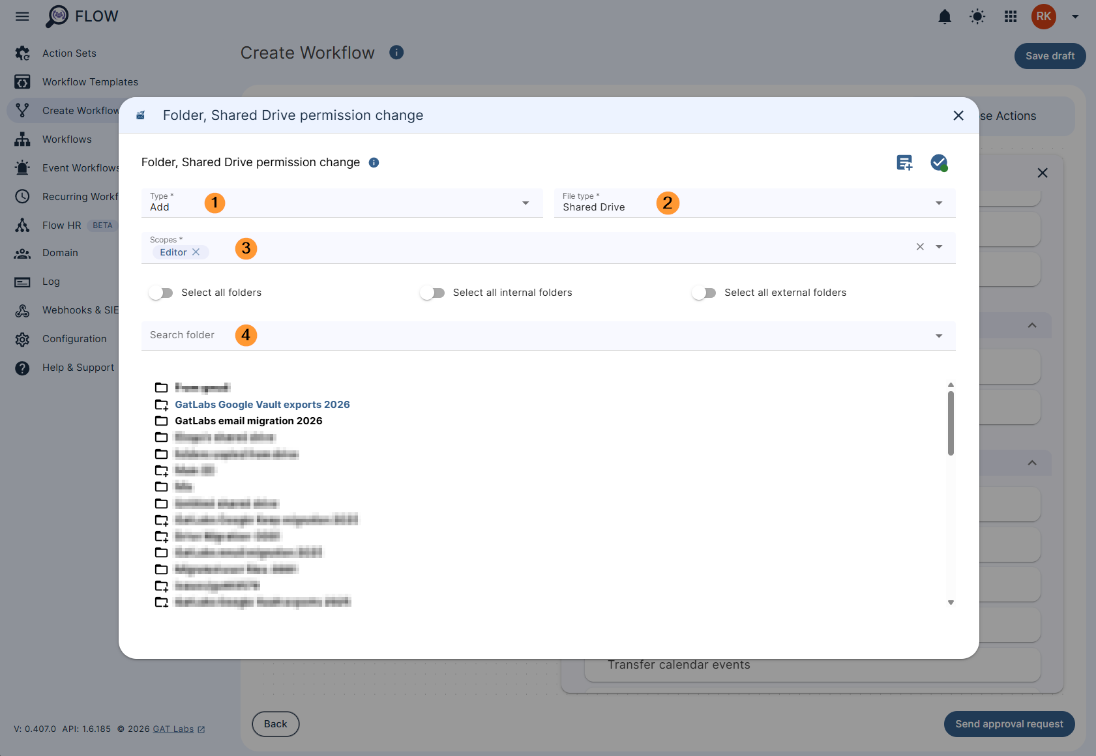Screen dimensions: 1096x756
Task: Click the add-to-action-set icon in the dialog
Action: tap(904, 162)
